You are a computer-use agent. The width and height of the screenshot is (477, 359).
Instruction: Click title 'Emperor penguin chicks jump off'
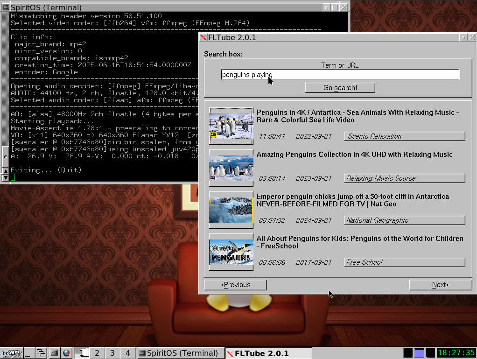352,200
